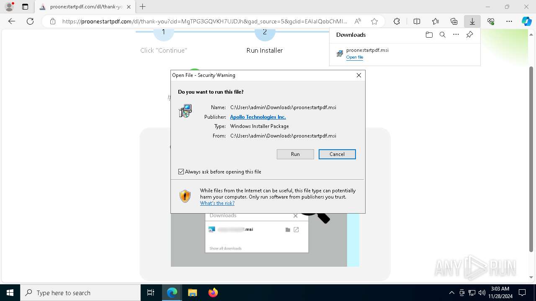Refresh the page
This screenshot has height=301, width=536.
coord(30,21)
